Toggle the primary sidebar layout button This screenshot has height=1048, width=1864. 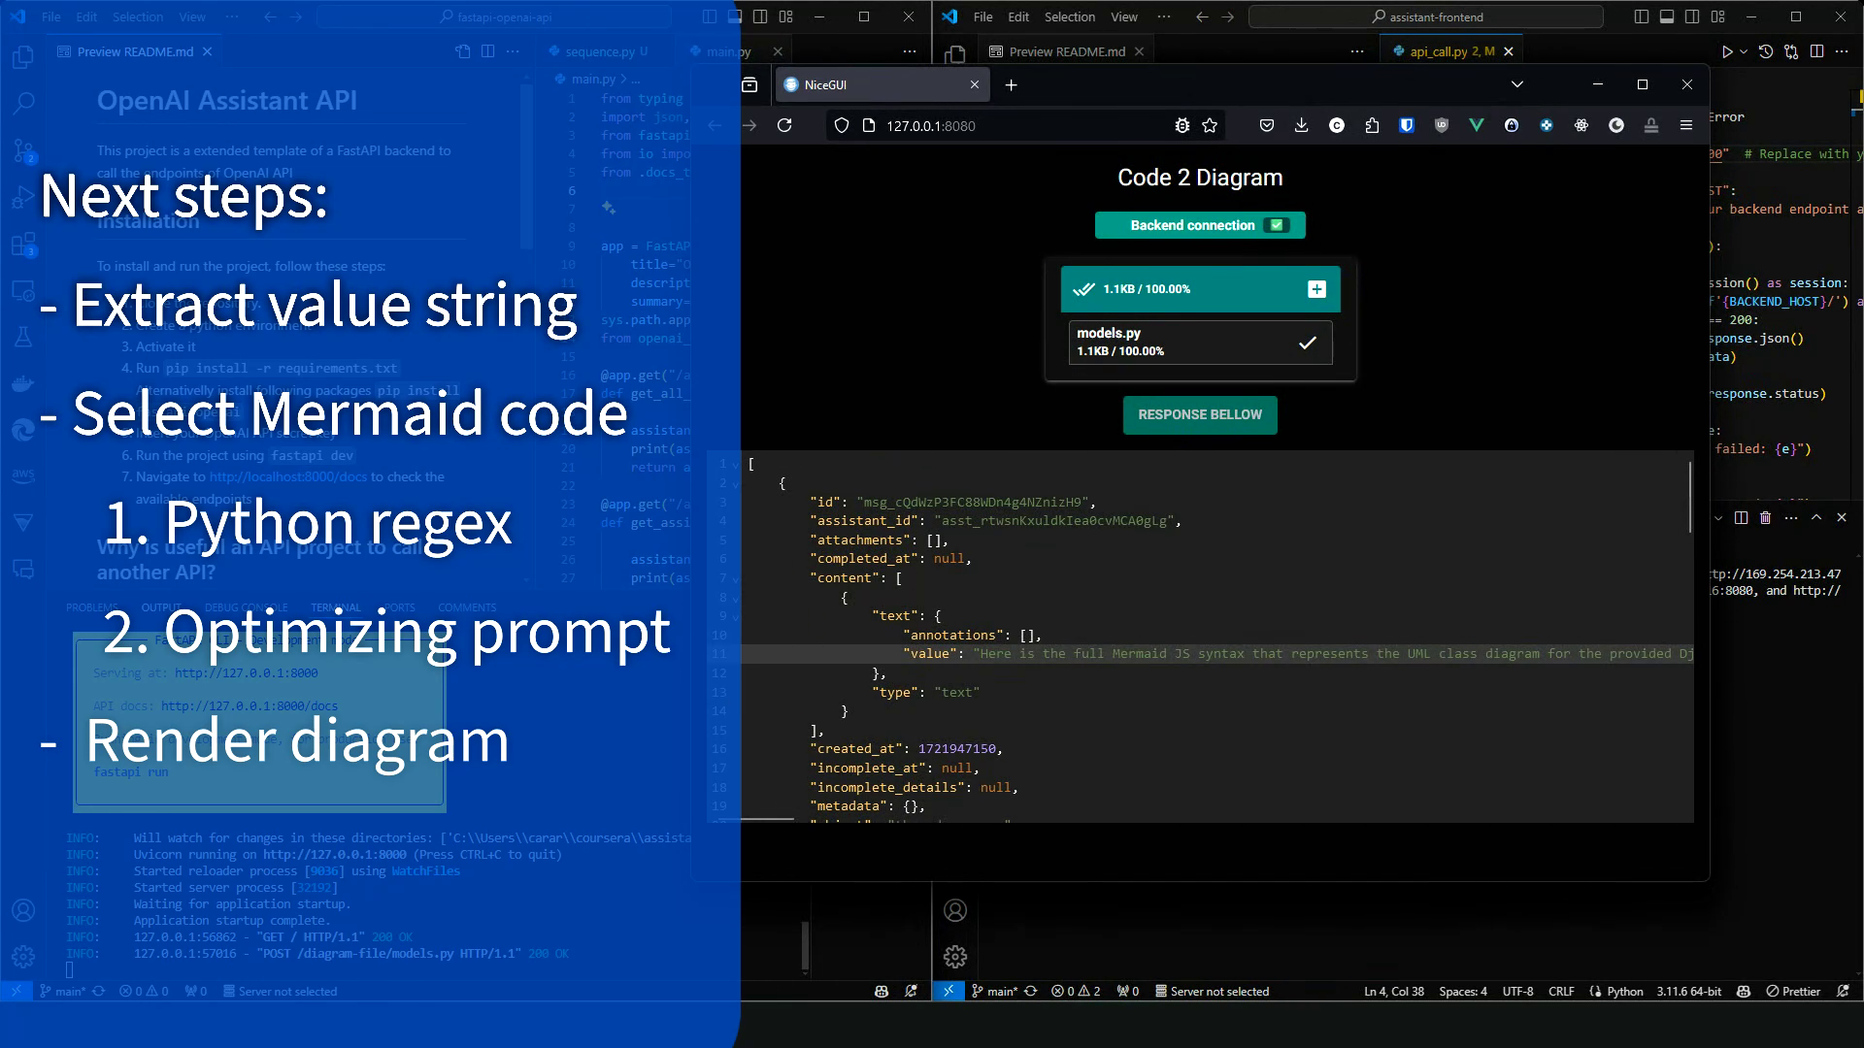click(1642, 16)
